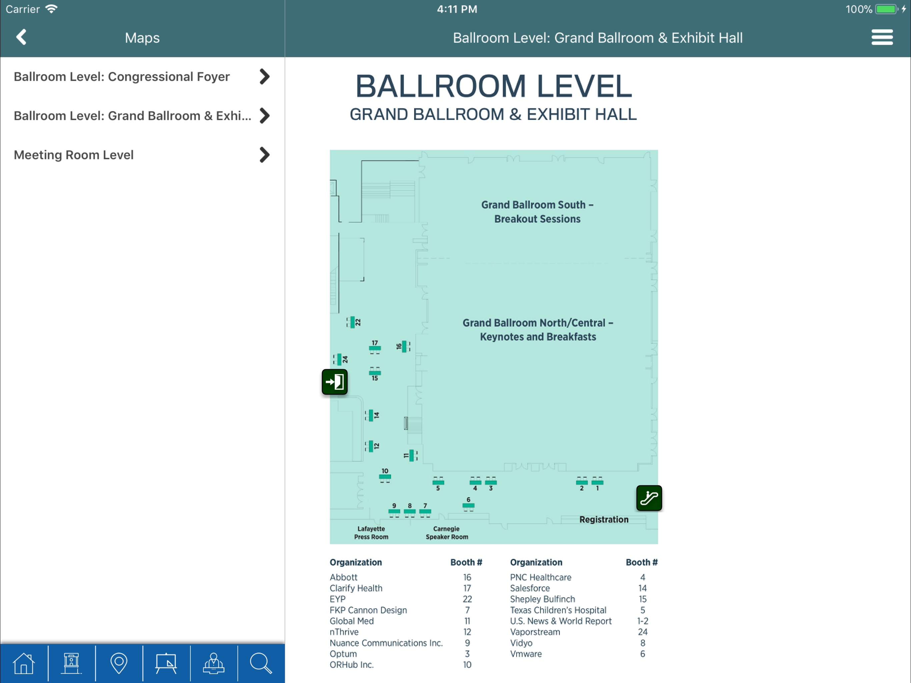Image resolution: width=911 pixels, height=683 pixels.
Task: Tap the speaker at podium icon
Action: [213, 663]
